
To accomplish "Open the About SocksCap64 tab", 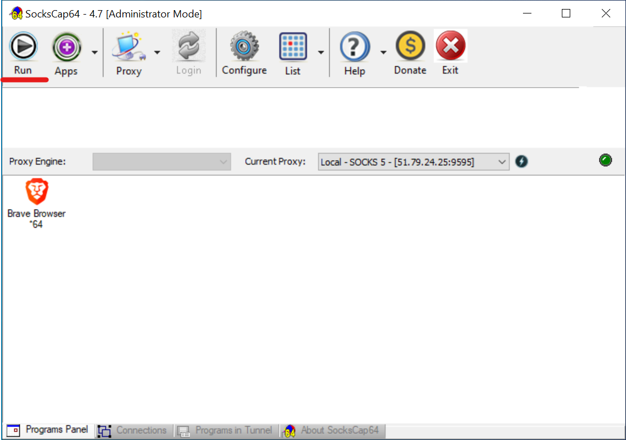I will pos(332,430).
